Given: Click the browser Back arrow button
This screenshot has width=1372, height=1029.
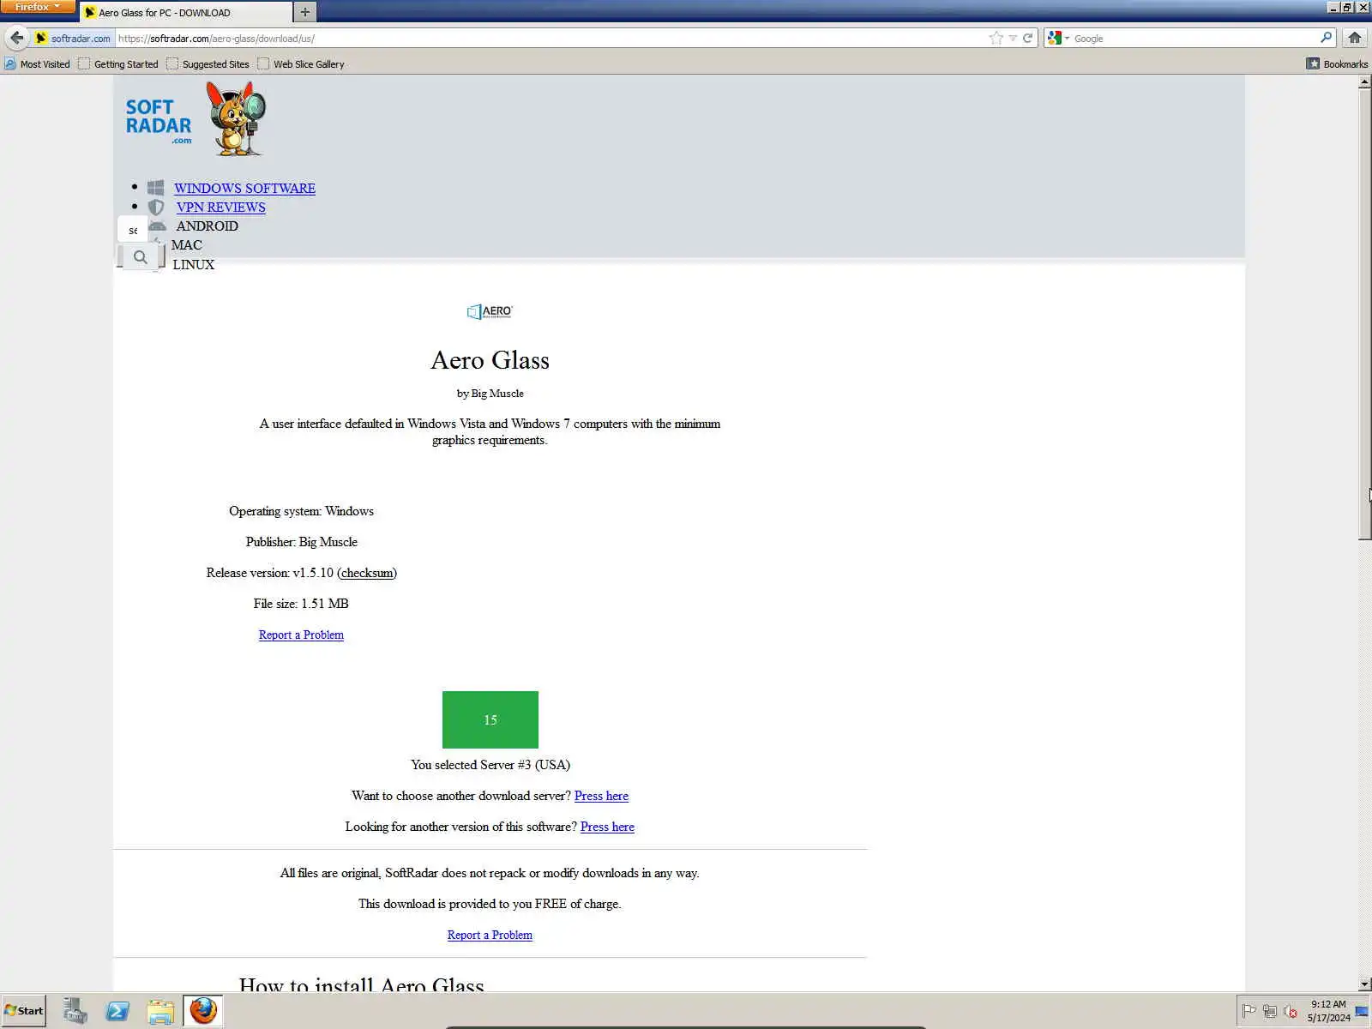Looking at the screenshot, I should click(x=16, y=38).
